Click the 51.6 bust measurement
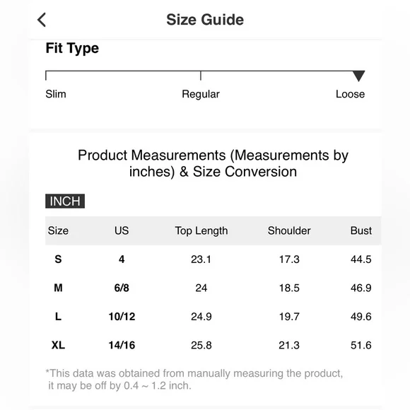Viewport: 410px width, 410px height. tap(361, 345)
